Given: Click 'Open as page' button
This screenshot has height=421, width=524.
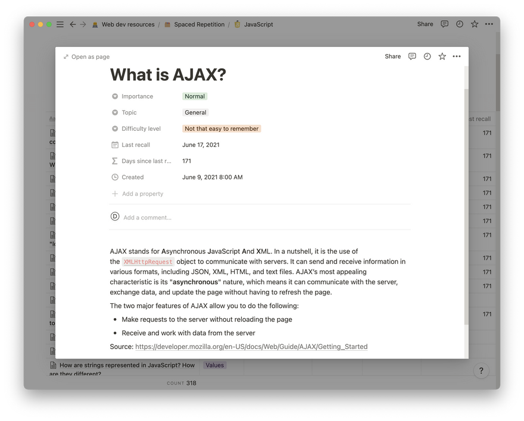Looking at the screenshot, I should 87,57.
